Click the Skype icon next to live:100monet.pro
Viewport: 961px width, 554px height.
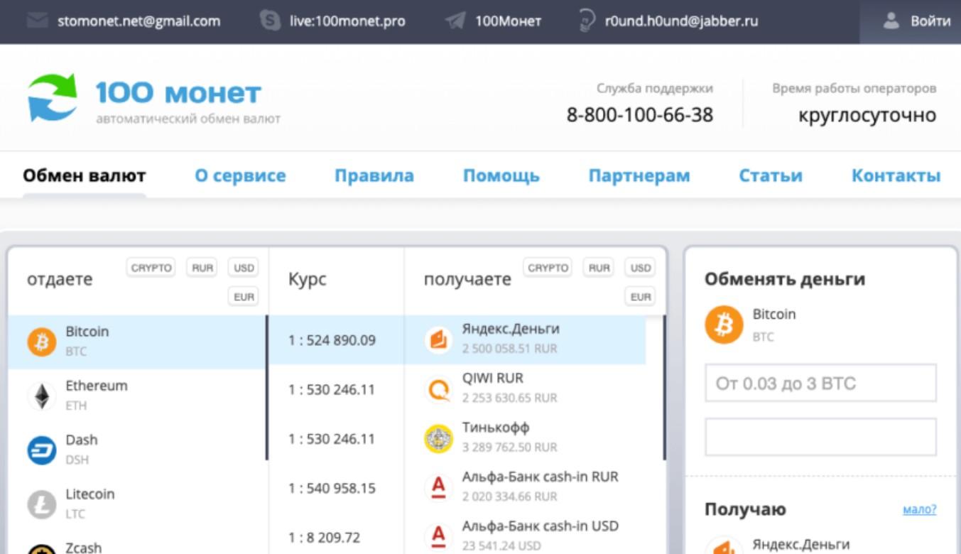[x=270, y=21]
